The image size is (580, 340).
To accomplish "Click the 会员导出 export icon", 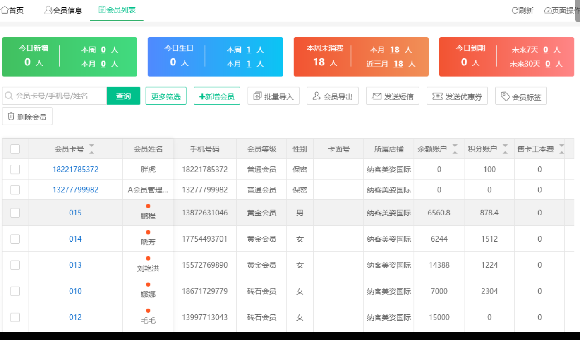I will tap(316, 96).
